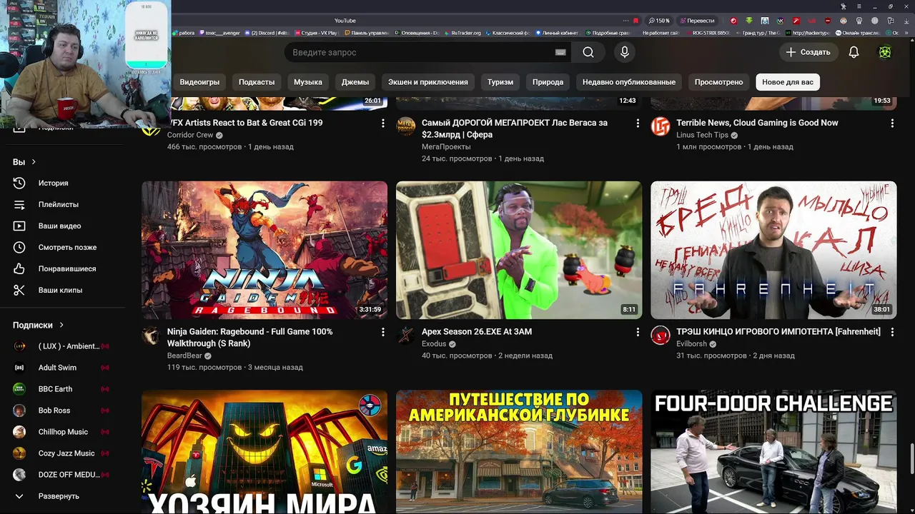Play the ХОЗЯИН МИРА thumbnail
The image size is (915, 514).
[264, 452]
